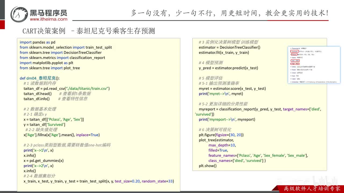Select the comment # 2-2 缺失值处理
The height and width of the screenshot is (193, 344).
41,130
